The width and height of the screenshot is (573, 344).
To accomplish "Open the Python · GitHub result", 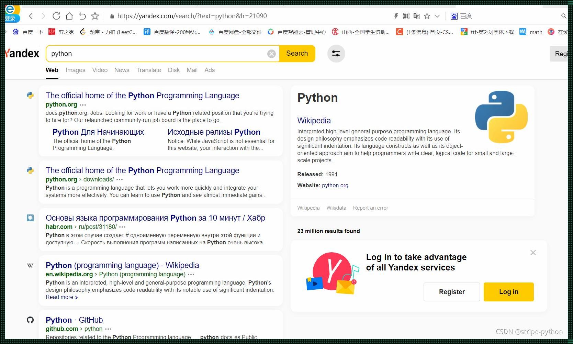I will (x=74, y=320).
